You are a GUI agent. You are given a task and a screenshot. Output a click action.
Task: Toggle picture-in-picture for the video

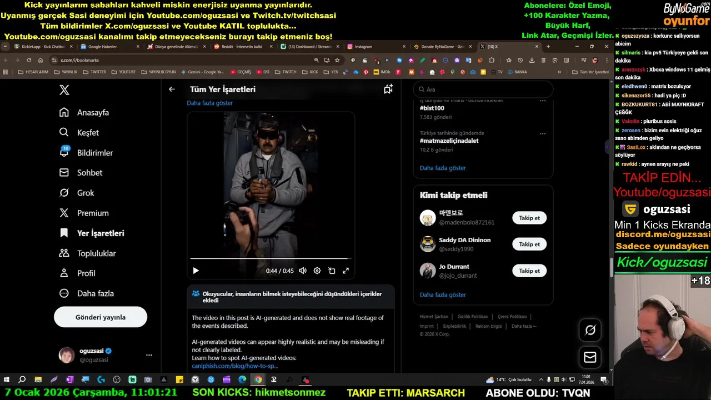point(332,271)
